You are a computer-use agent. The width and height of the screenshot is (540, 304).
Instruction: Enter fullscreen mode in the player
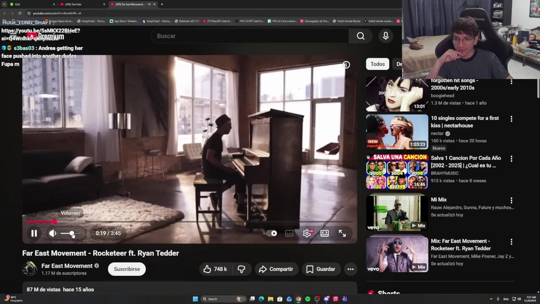point(342,233)
